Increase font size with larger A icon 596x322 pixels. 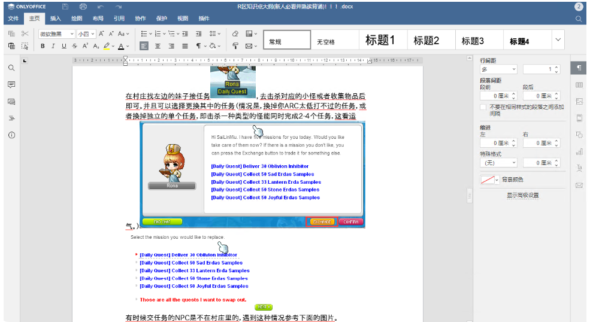tap(101, 34)
